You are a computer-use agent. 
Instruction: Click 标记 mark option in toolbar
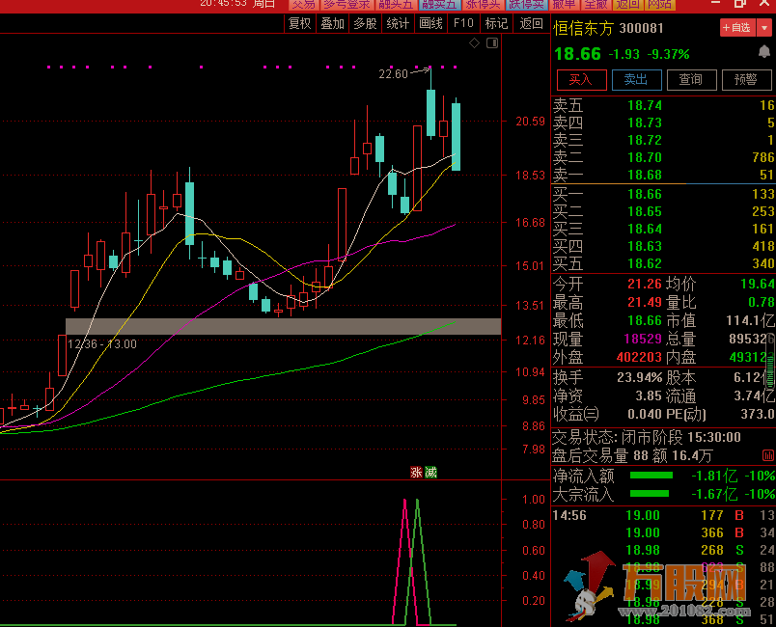tap(496, 23)
